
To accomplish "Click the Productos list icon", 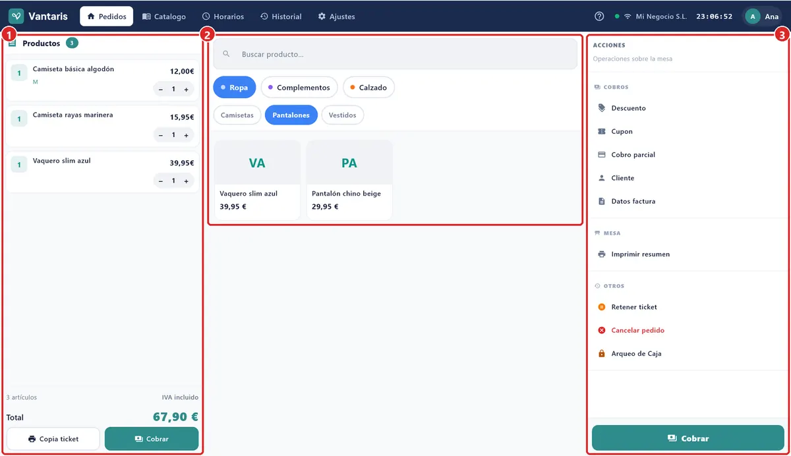I will pos(12,43).
